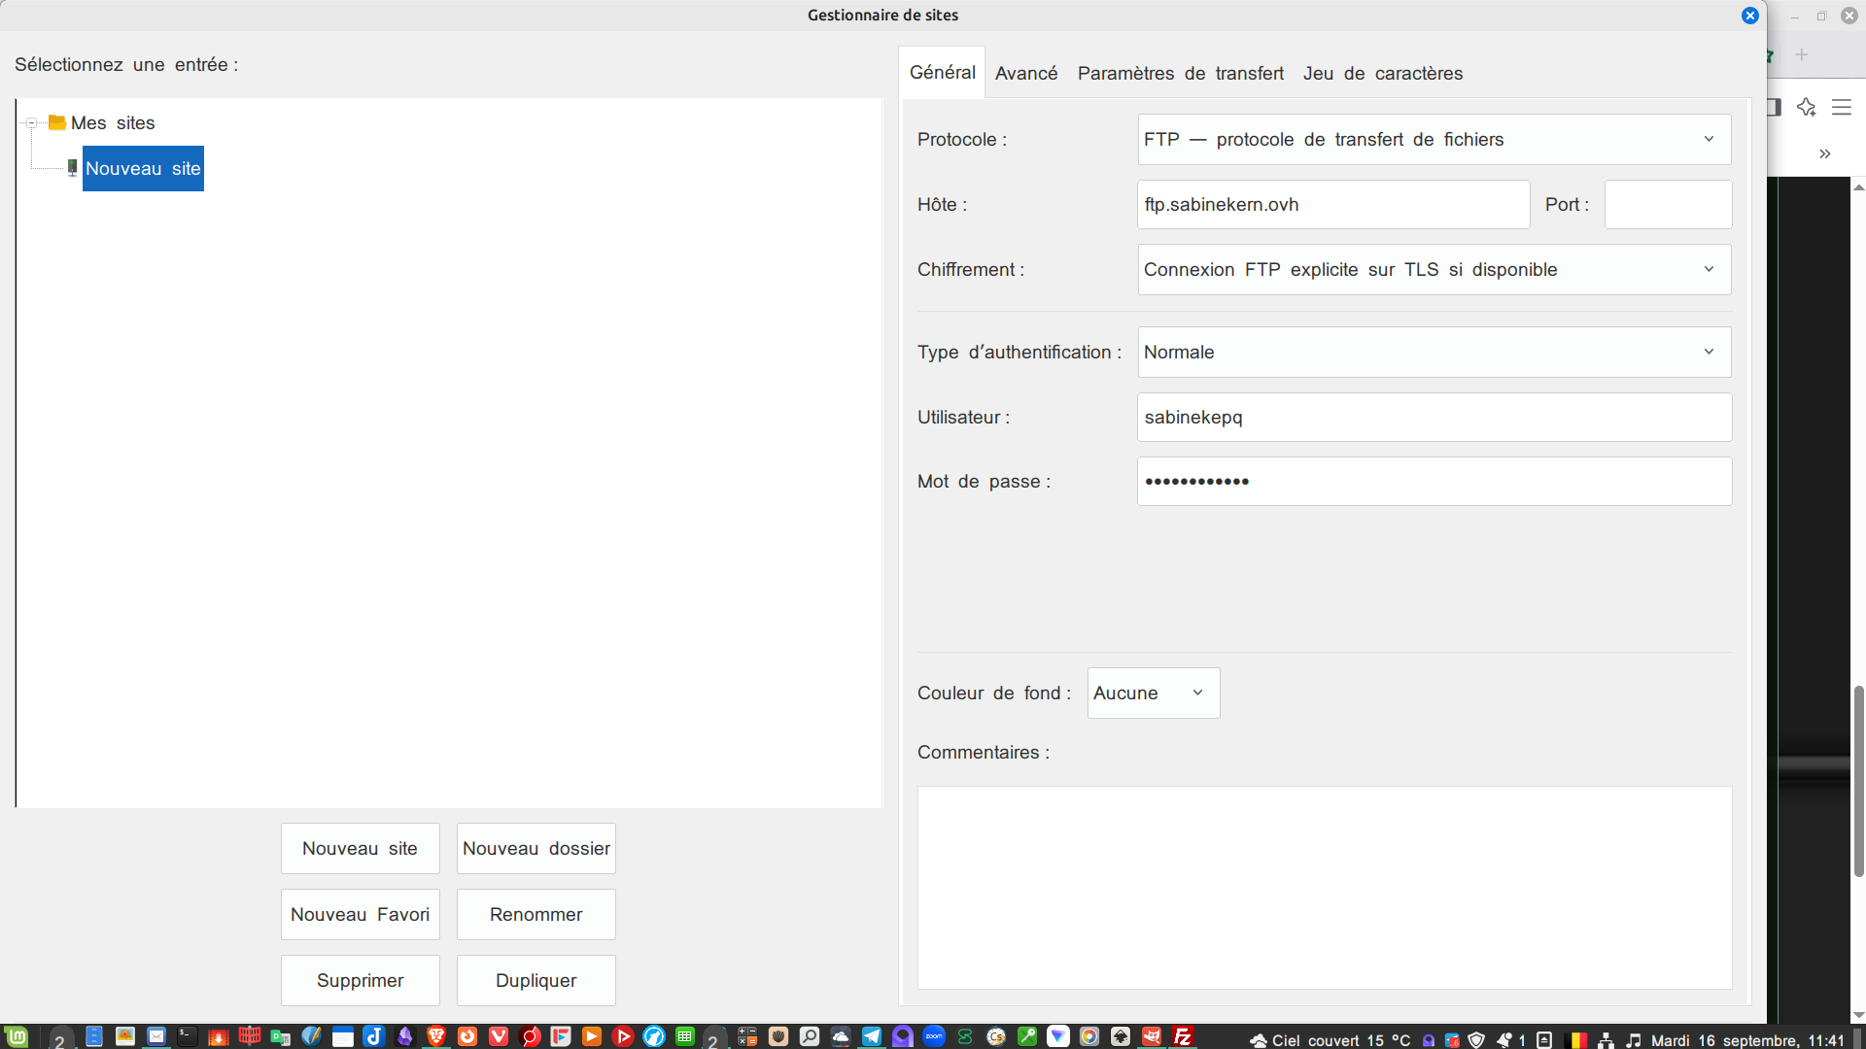Viewport: 1866px width, 1049px height.
Task: Open the Linux Mint menu button
Action: pos(17,1037)
